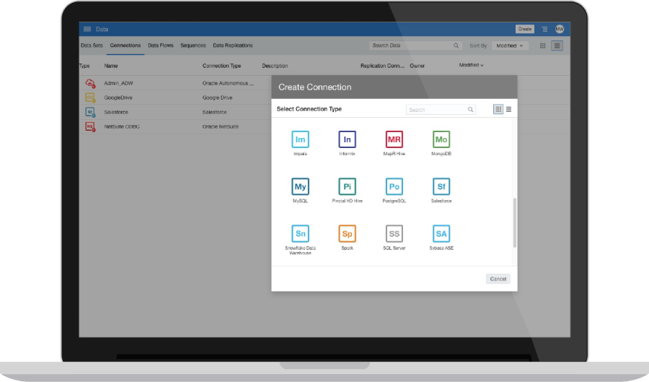Open the Data Replications tab

(233, 45)
